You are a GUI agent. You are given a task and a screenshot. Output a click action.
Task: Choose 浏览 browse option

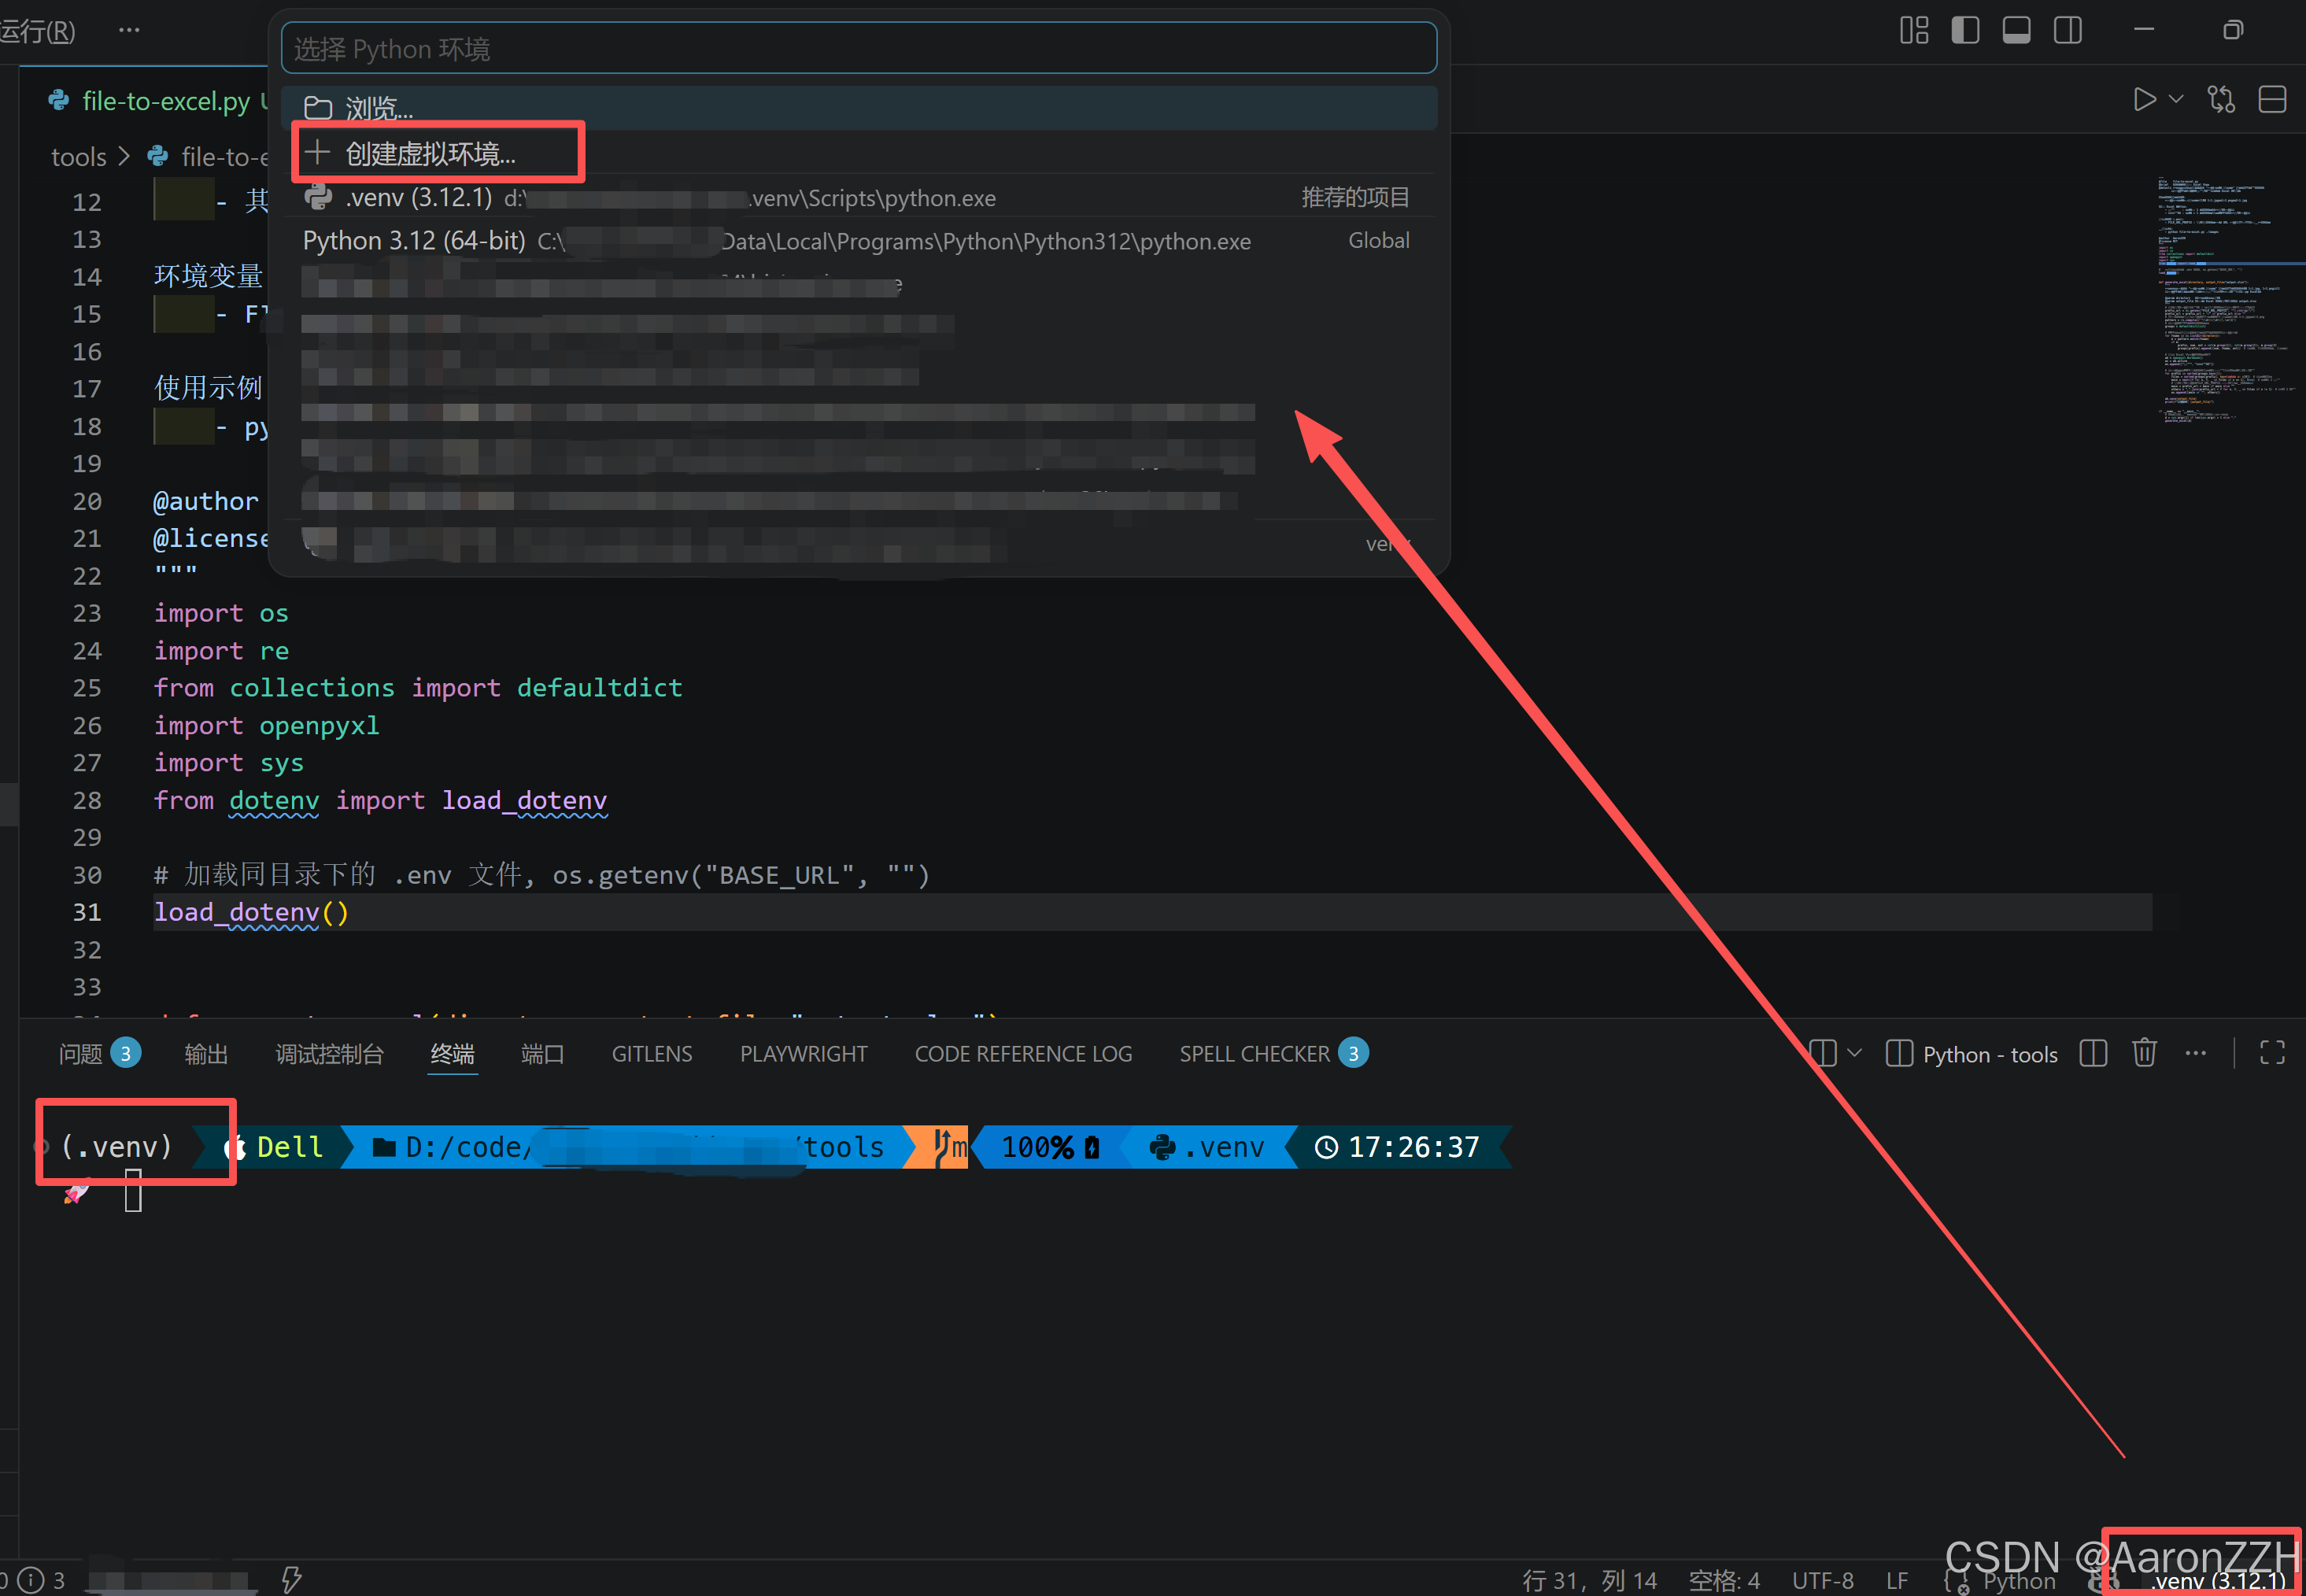pyautogui.click(x=379, y=107)
